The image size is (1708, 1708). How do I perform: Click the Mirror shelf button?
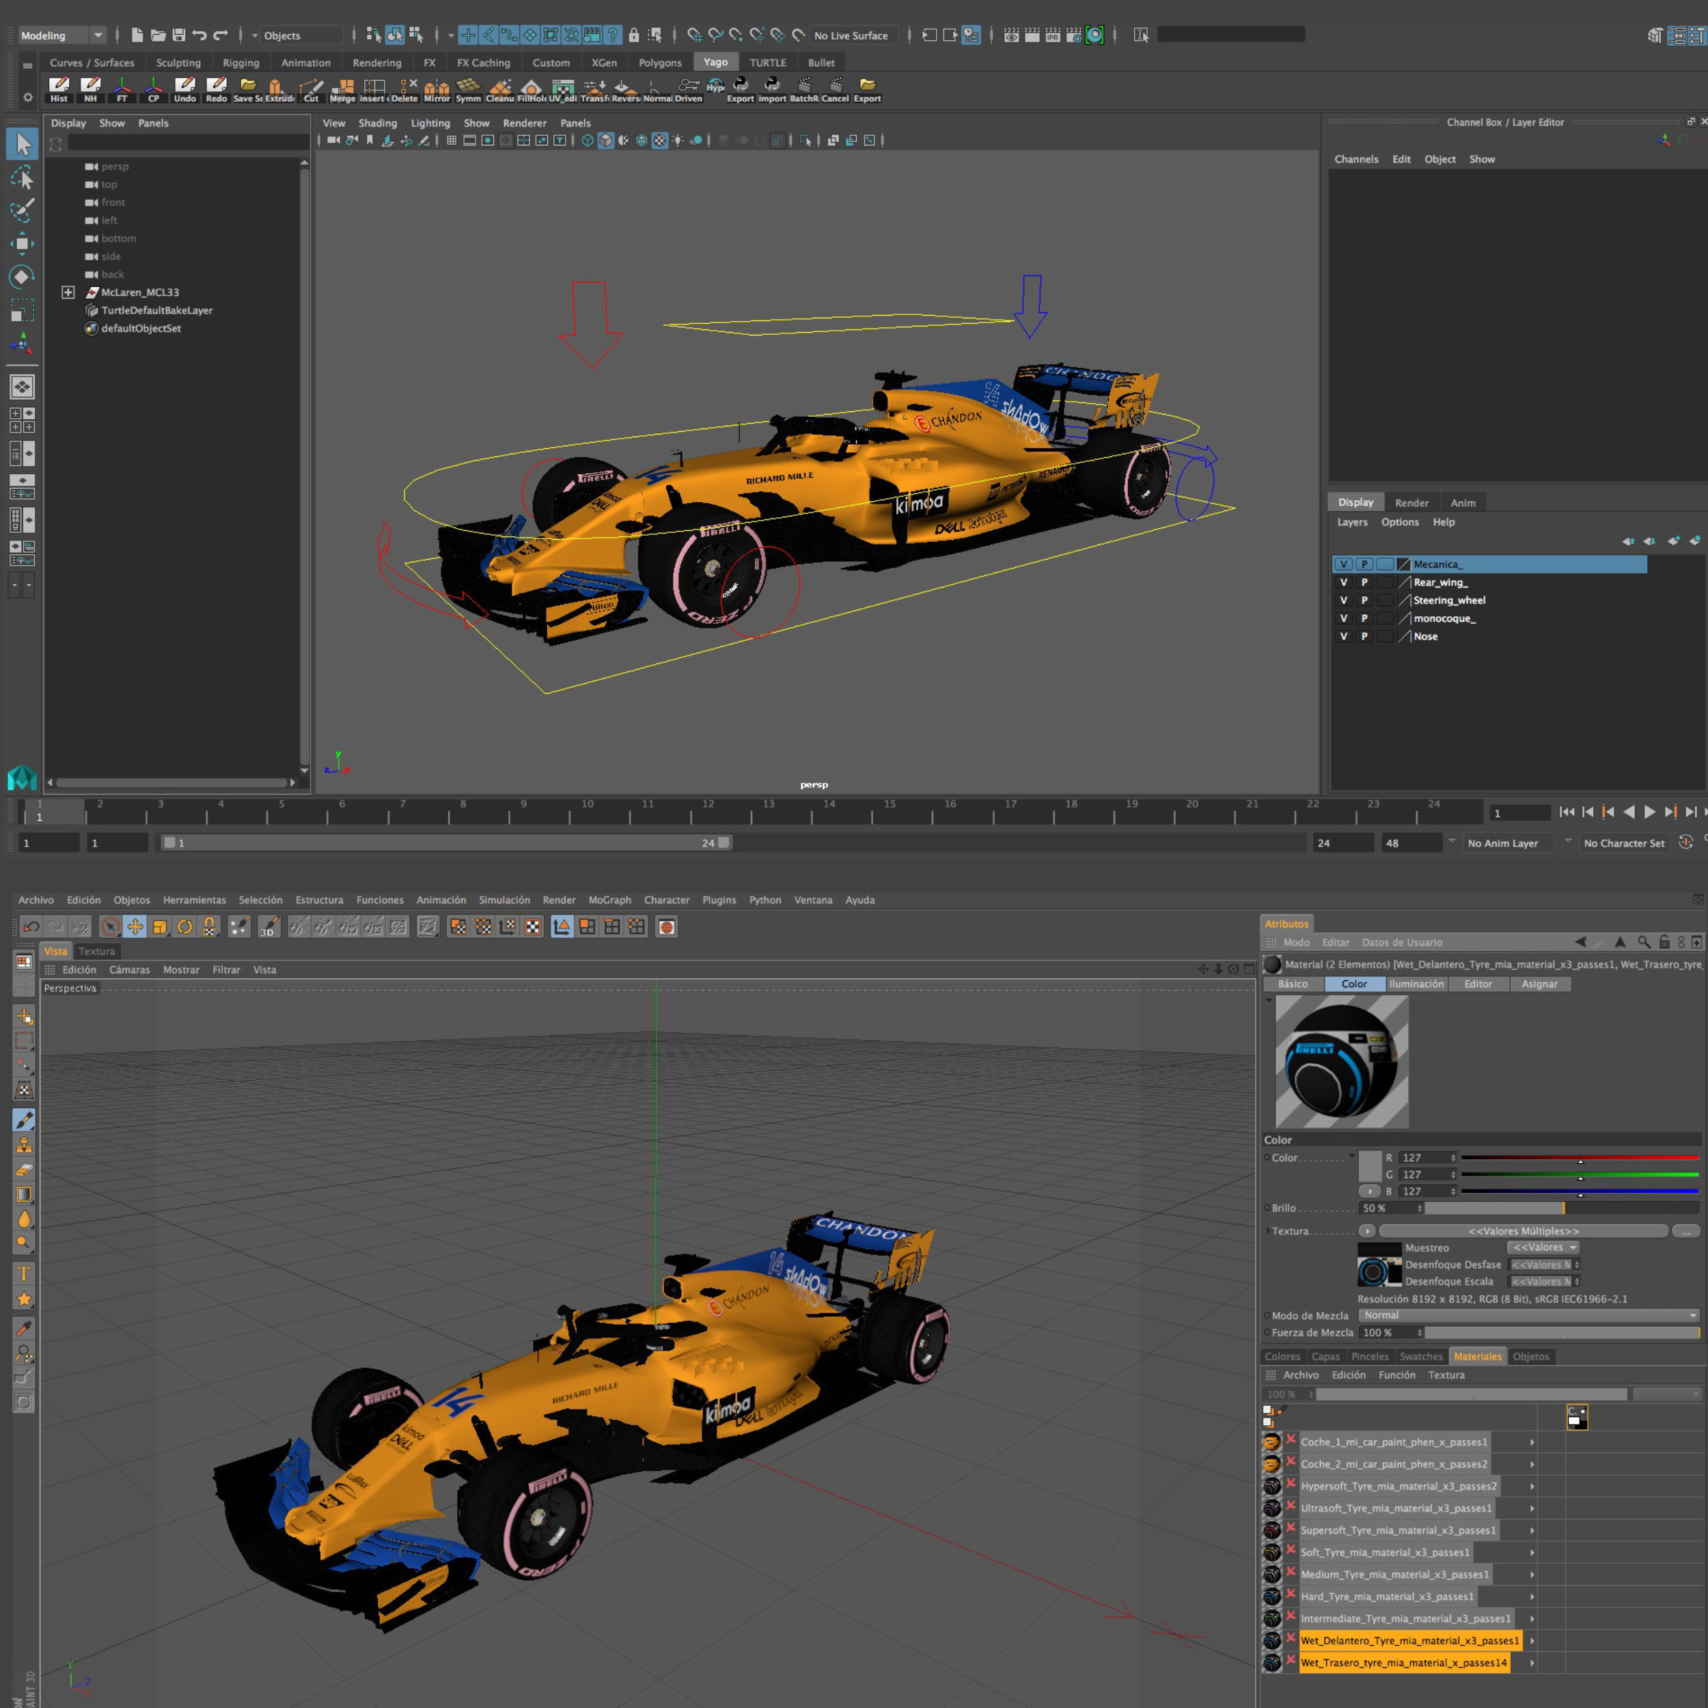coord(437,89)
